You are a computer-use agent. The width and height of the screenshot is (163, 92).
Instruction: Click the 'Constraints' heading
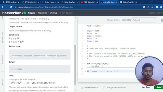click(14, 35)
